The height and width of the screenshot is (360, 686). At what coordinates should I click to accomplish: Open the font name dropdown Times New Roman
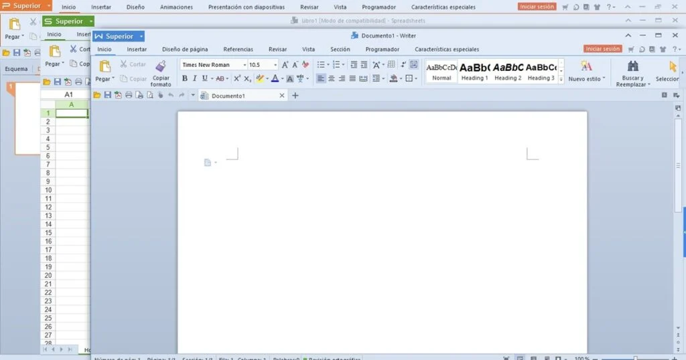point(245,65)
